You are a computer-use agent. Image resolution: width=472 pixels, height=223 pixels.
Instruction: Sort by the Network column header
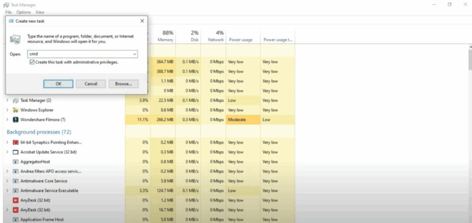click(213, 36)
